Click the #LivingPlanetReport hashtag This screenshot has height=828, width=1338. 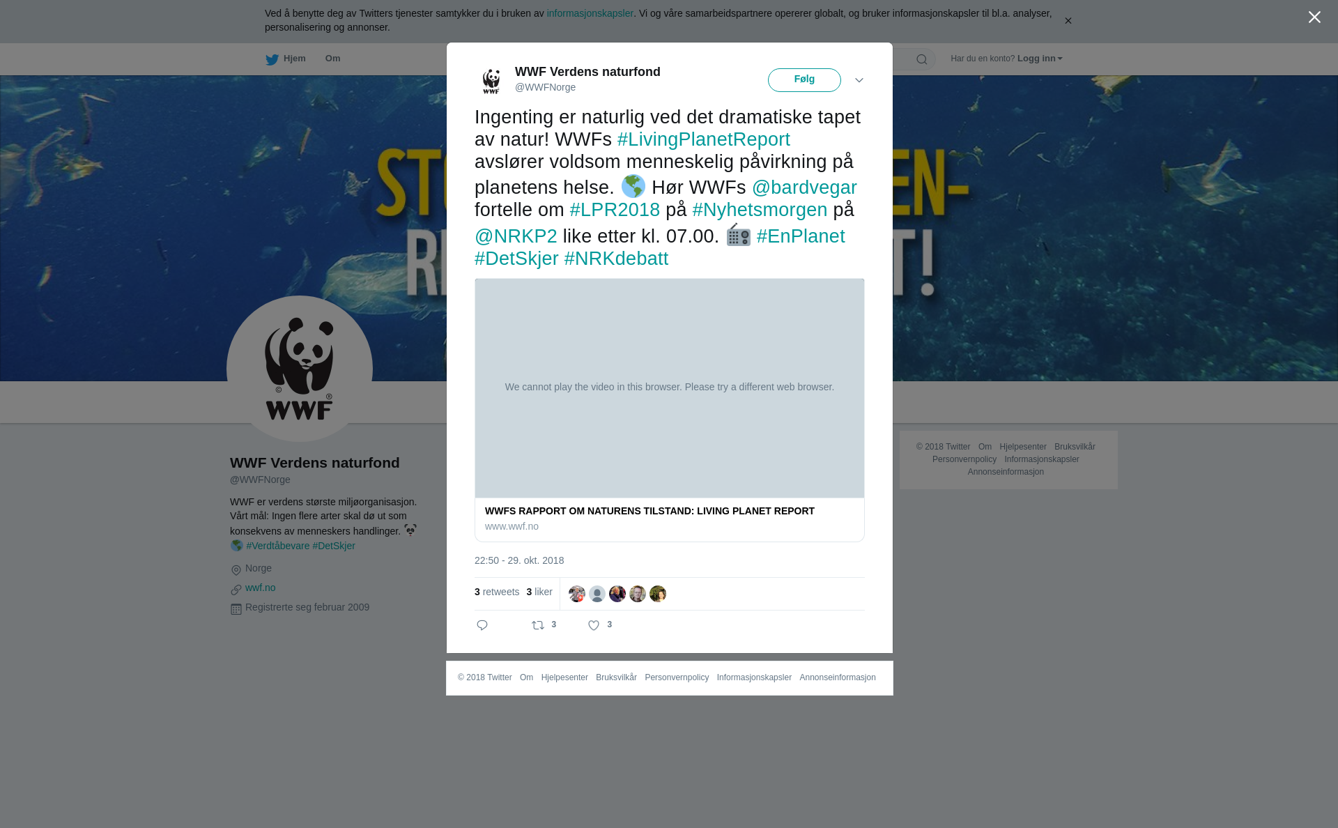click(704, 139)
